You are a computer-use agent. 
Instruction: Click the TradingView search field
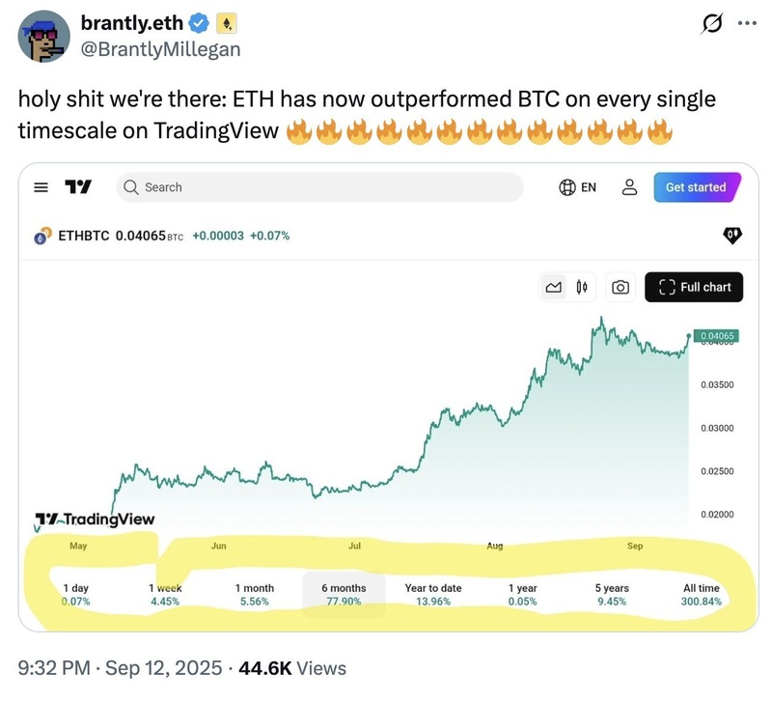[320, 187]
